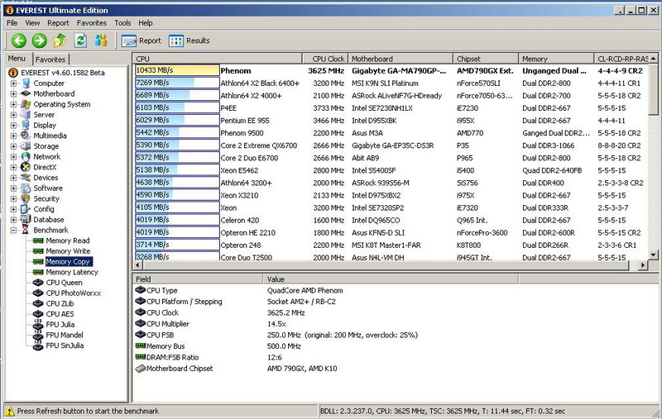Collapse the Benchmark tree node

13,230
